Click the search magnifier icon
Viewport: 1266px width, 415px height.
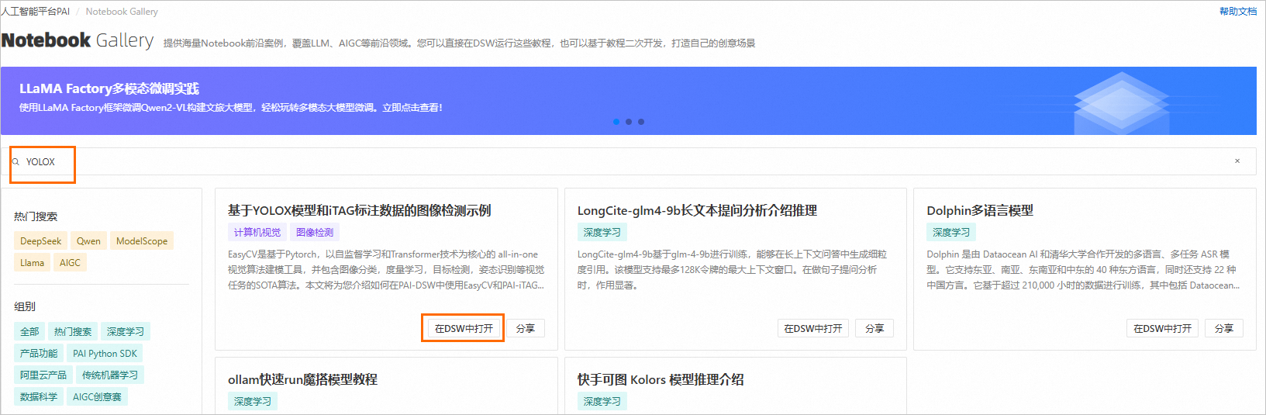coord(16,162)
